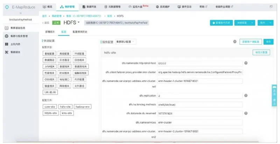This screenshot has height=144, width=280.
Task: Click the dfs.nameservices input field
Action: click(200, 122)
